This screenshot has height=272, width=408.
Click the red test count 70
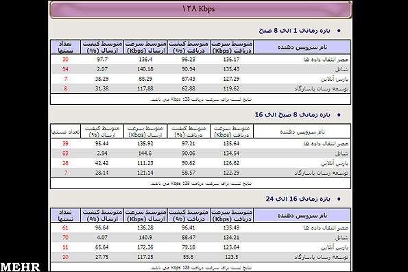pos(65,238)
